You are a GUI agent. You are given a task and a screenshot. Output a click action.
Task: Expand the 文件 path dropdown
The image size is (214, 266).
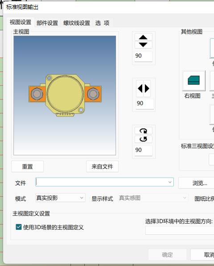170,182
